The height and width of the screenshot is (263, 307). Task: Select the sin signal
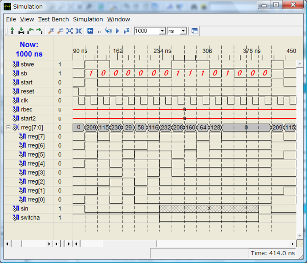(24, 208)
